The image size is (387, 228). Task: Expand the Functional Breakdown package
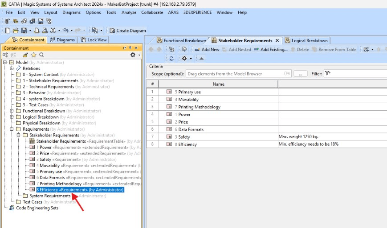[11, 111]
